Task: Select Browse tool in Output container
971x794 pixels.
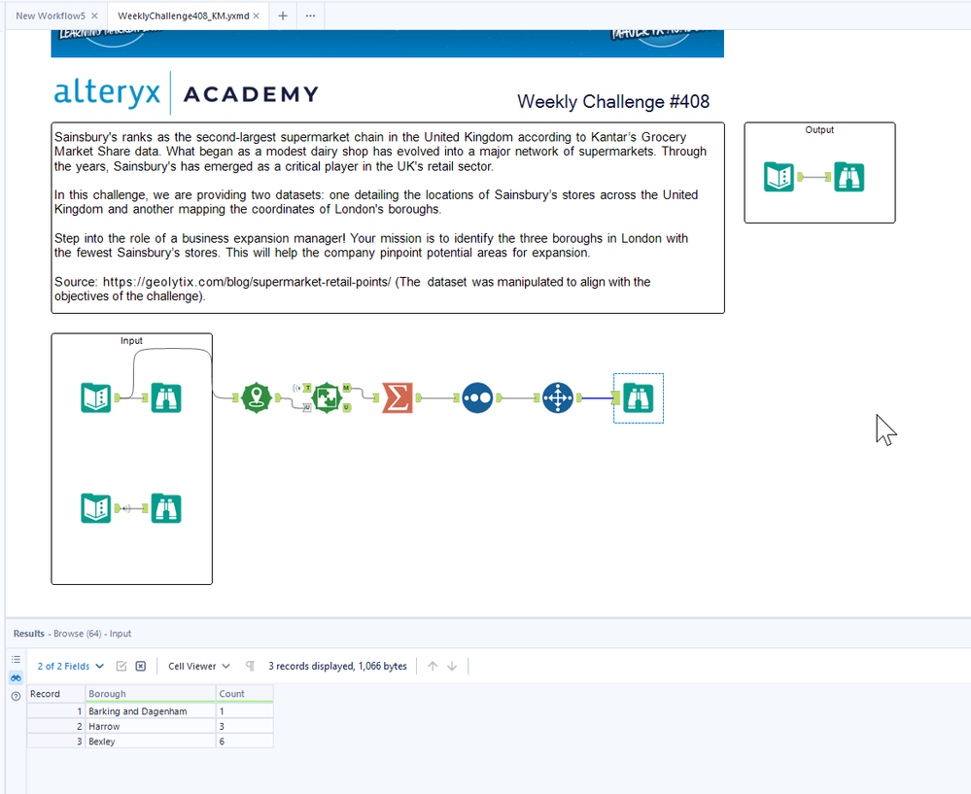Action: 849,177
